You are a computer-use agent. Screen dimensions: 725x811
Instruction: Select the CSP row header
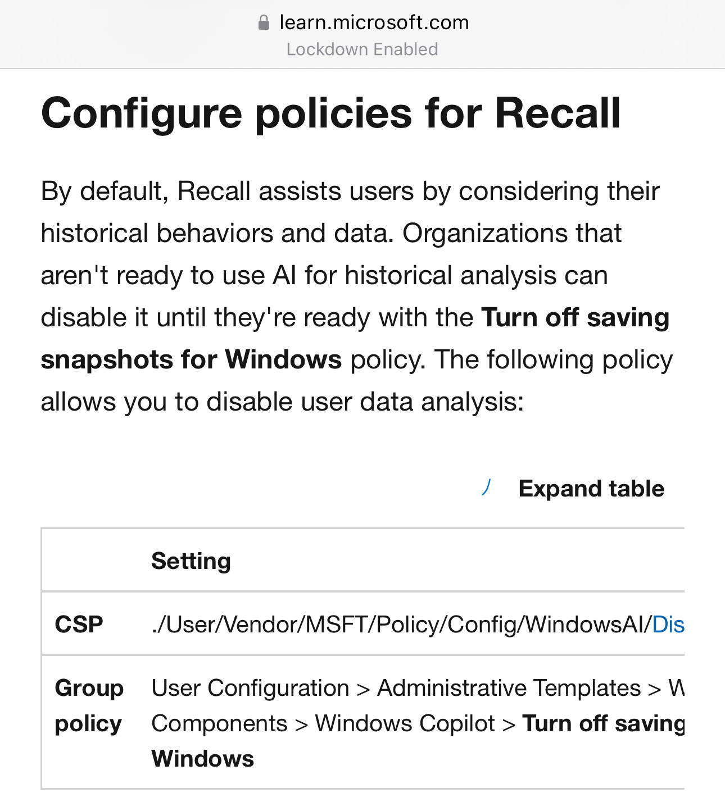tap(79, 624)
